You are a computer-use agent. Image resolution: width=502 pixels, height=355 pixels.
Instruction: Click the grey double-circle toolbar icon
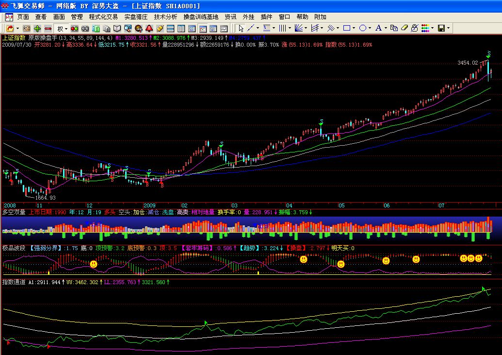[x=85, y=29]
